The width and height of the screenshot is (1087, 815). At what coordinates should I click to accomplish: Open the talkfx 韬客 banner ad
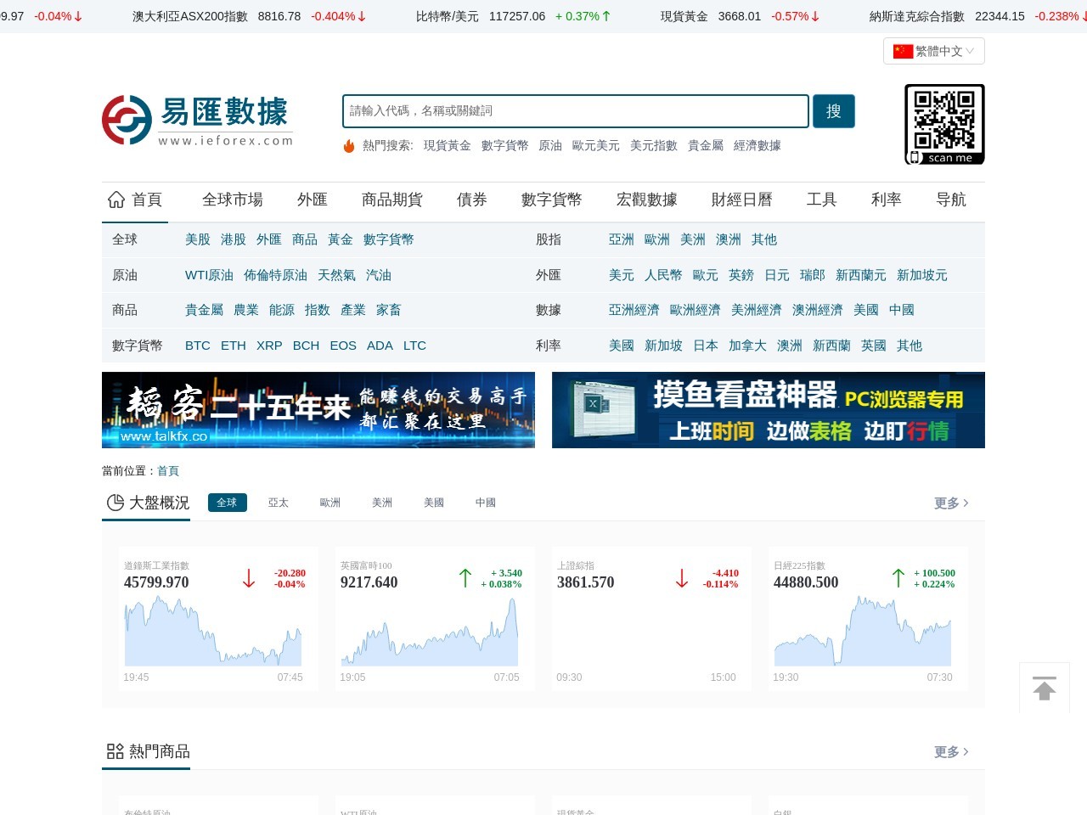click(318, 410)
